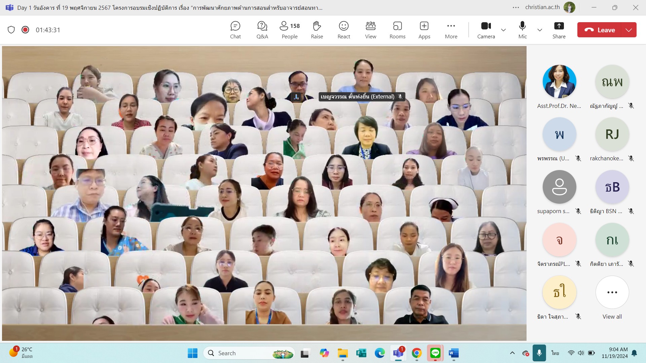Select the Asst.Prof.Dr. Ne... participant avatar
The height and width of the screenshot is (363, 646).
pos(559,82)
